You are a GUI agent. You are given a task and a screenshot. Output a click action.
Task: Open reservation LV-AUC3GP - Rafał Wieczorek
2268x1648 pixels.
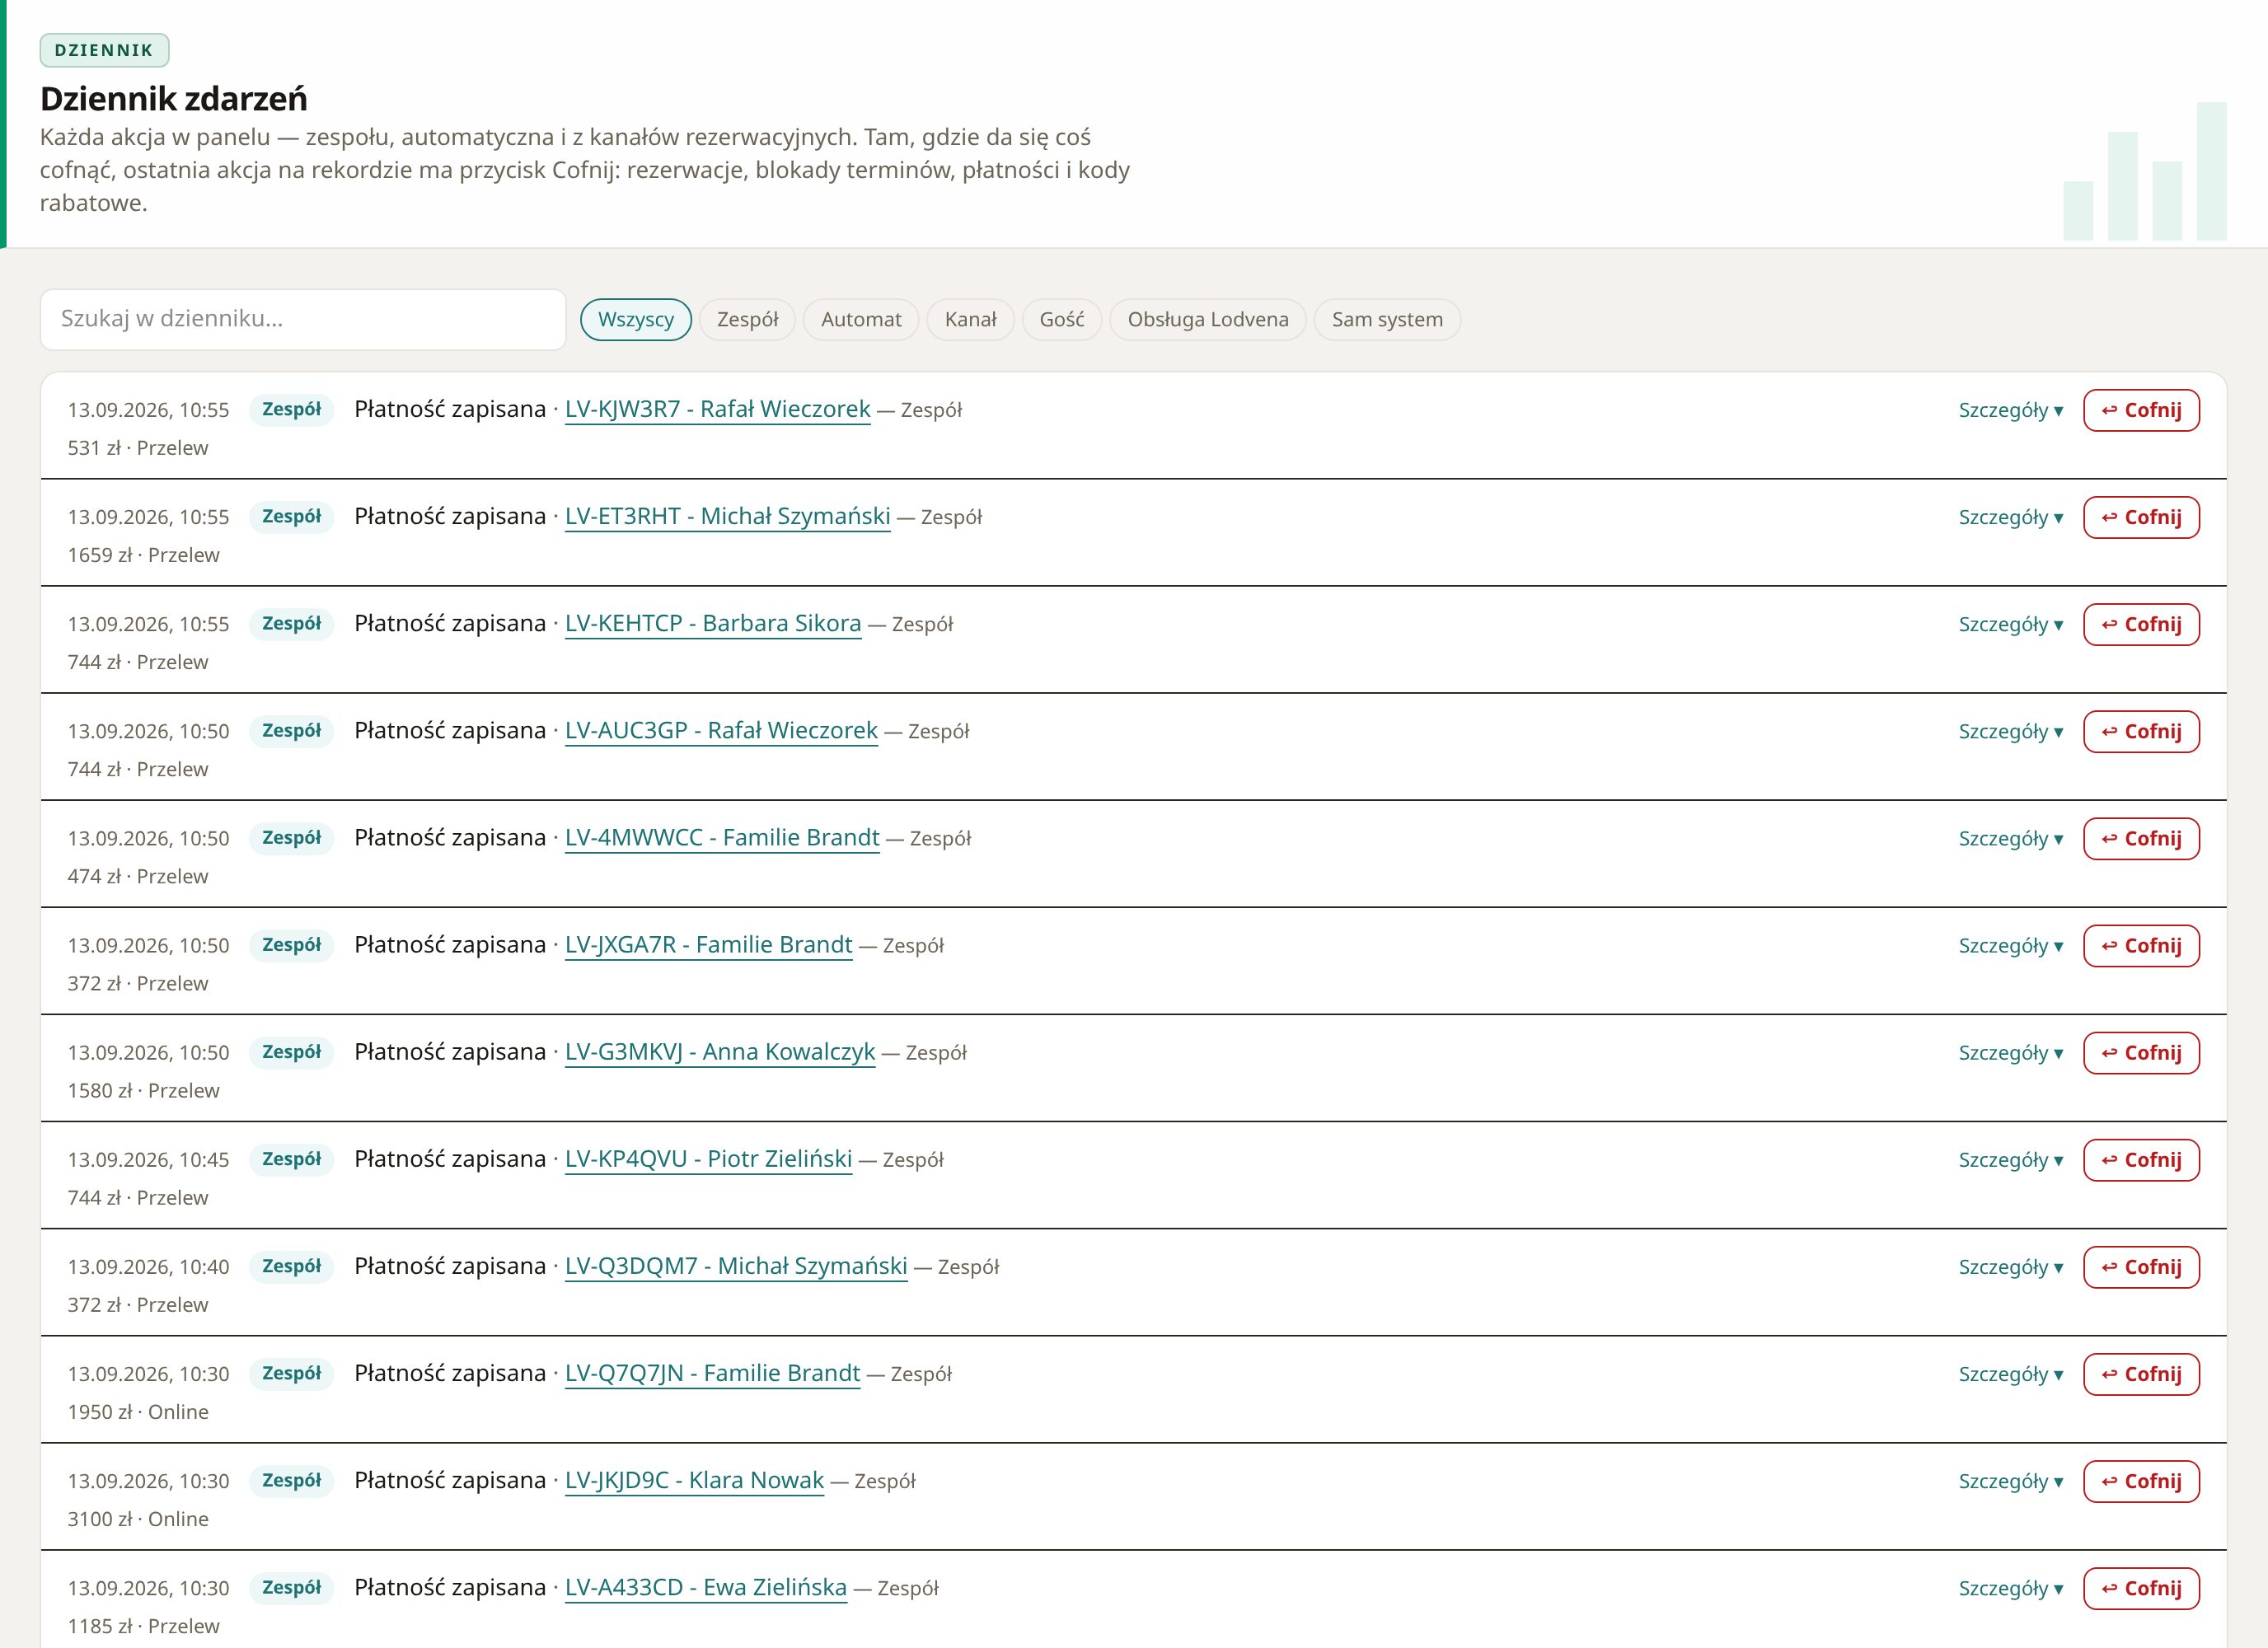pyautogui.click(x=721, y=730)
